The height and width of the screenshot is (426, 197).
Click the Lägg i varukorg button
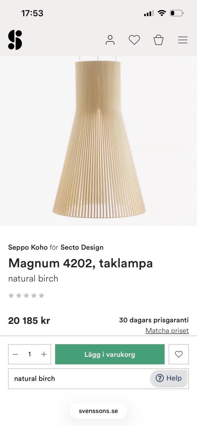[110, 354]
